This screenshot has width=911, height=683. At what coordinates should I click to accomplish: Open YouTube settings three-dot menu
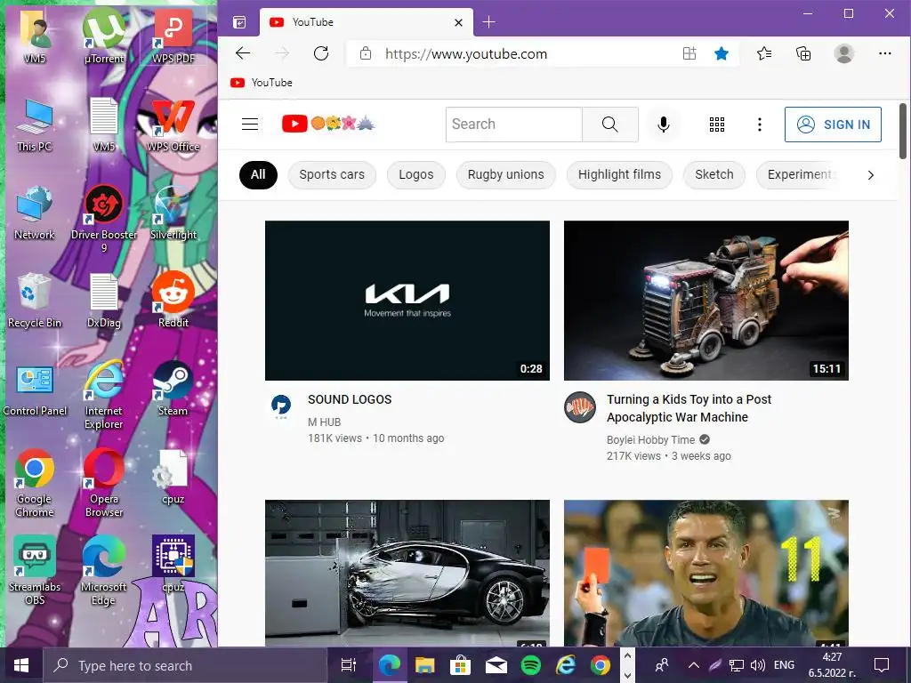tap(760, 125)
